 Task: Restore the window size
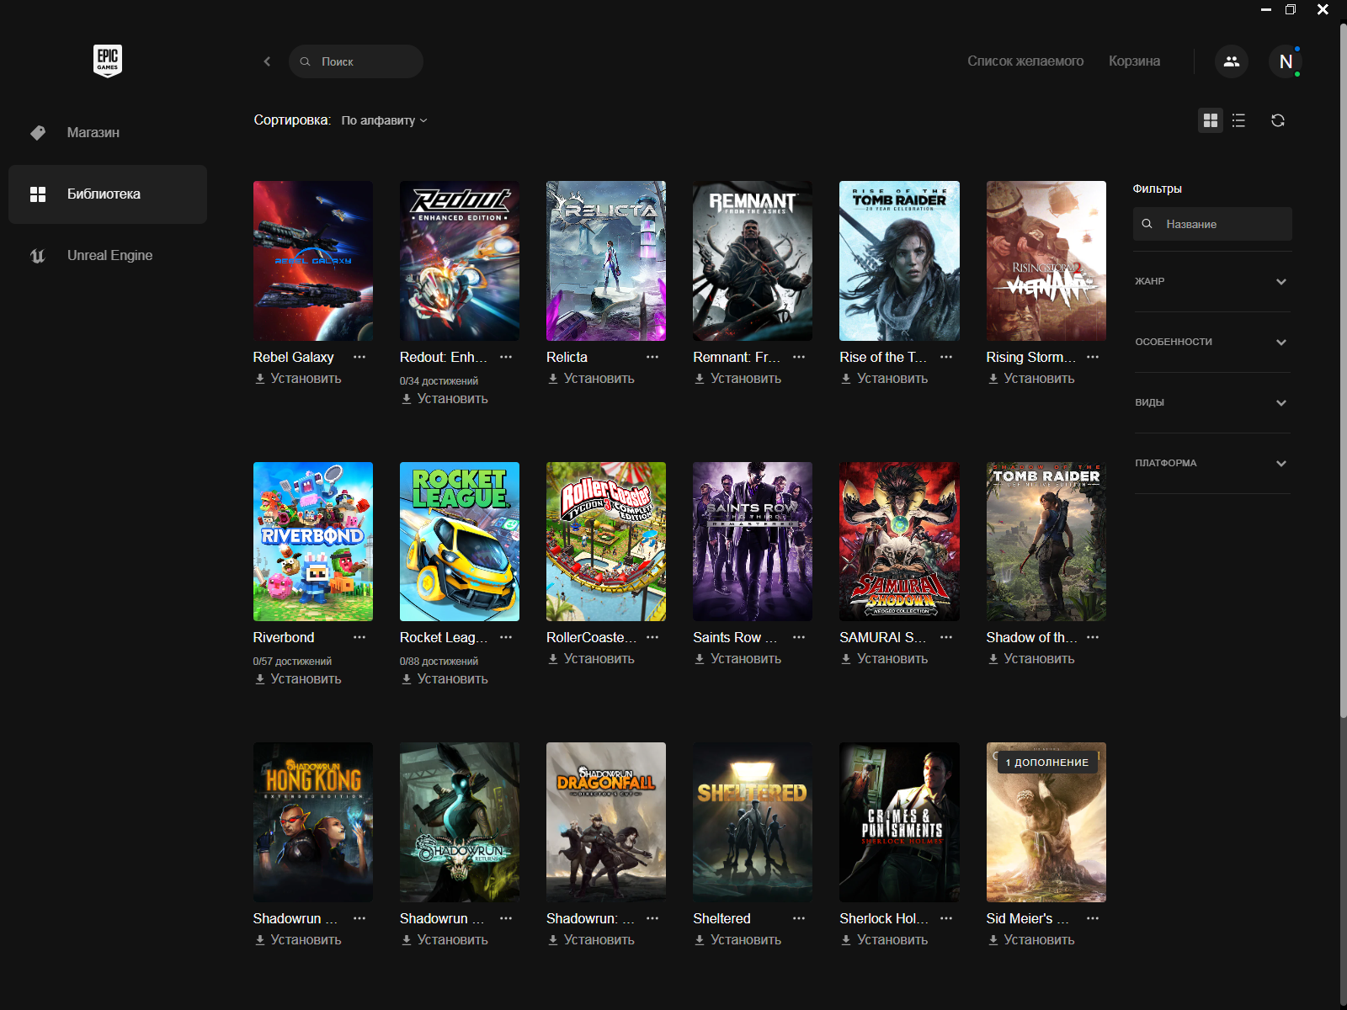tap(1291, 9)
